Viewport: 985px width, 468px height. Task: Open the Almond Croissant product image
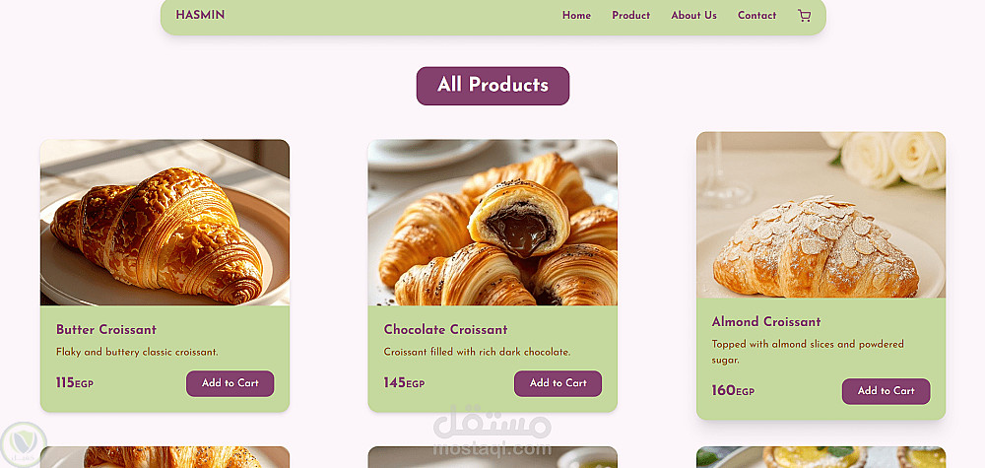pos(821,215)
